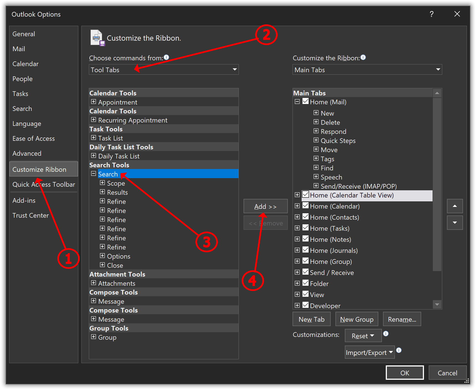Screen dimensions: 476x390
Task: Expand the Quick Steps group
Action: point(316,140)
